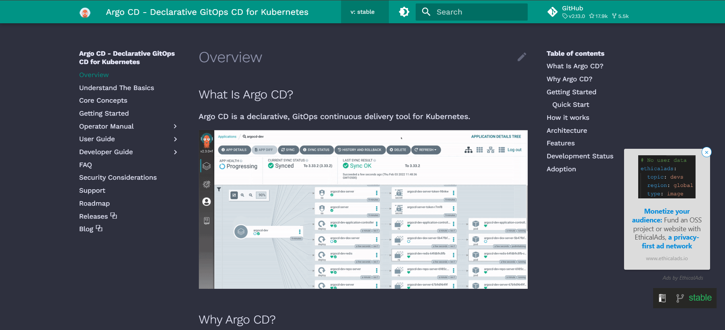The height and width of the screenshot is (330, 725).
Task: Expand the User Guide section
Action: coord(175,139)
